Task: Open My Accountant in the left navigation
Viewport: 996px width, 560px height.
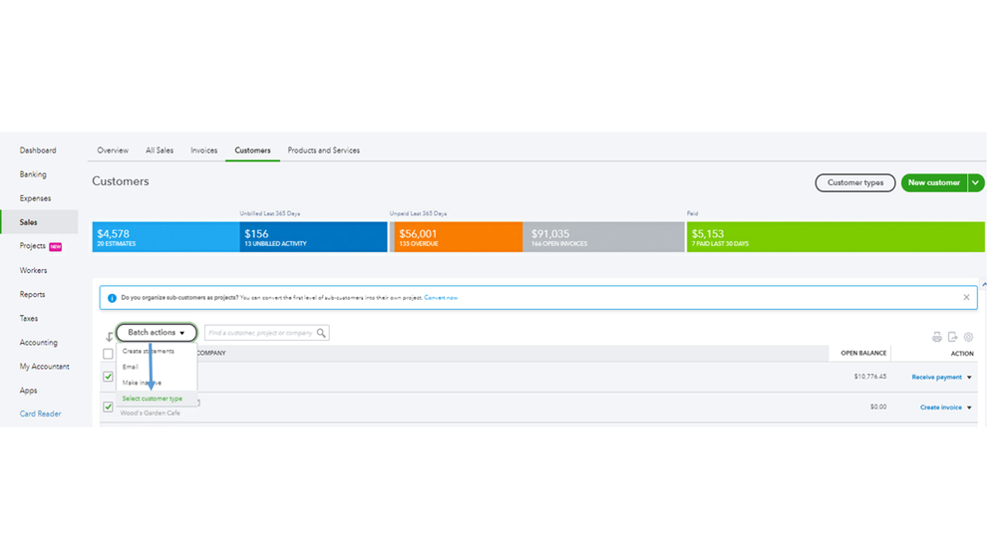Action: [45, 367]
